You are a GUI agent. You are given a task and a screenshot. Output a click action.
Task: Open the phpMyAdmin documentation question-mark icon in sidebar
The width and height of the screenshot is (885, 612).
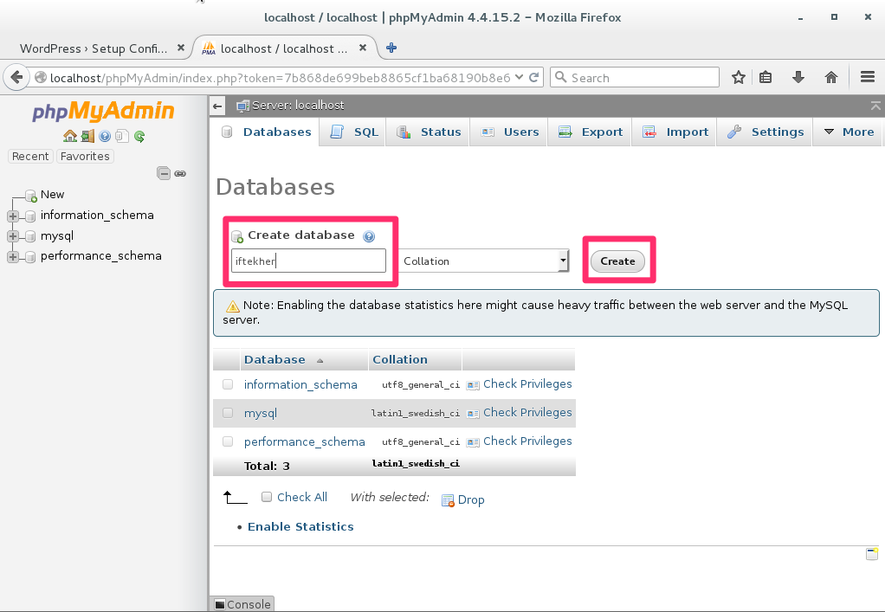105,136
